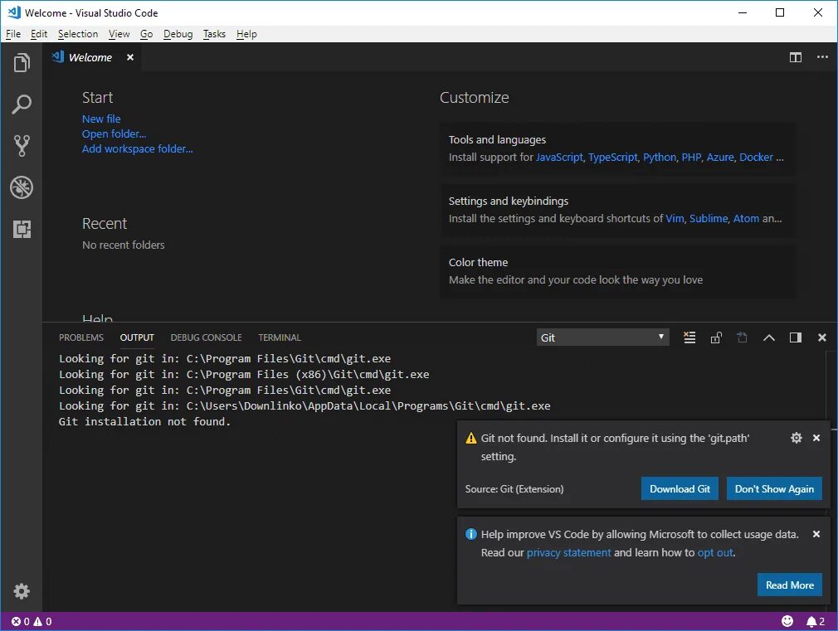Click the Download Git button
The image size is (838, 631).
click(x=680, y=489)
